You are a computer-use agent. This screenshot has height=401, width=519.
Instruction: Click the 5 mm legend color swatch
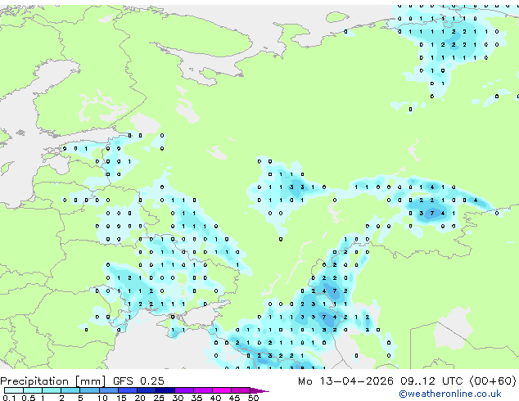[x=89, y=390]
